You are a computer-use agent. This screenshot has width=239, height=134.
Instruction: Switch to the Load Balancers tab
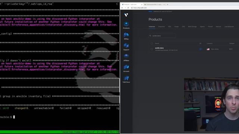pos(229,26)
